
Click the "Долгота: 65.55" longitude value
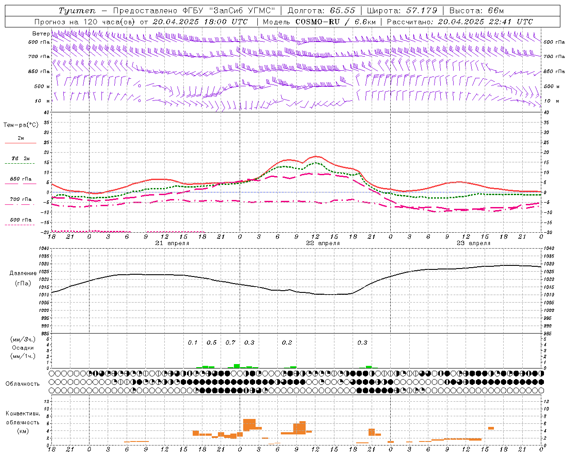click(321, 11)
